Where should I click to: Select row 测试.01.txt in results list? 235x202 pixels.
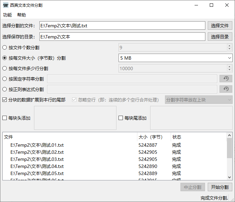coord(114,145)
